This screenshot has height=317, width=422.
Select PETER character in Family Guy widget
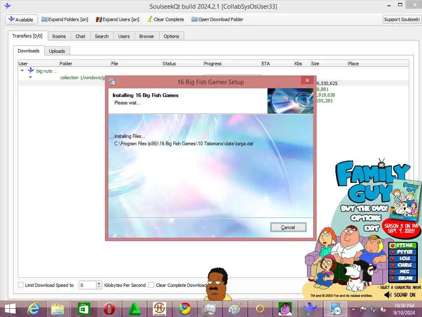tap(403, 252)
